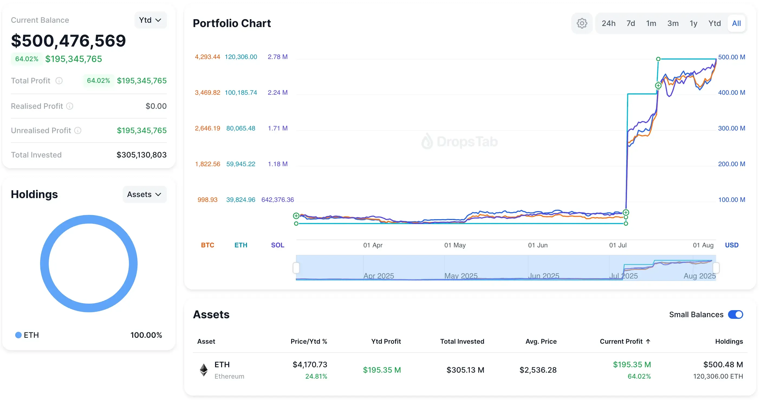The width and height of the screenshot is (760, 400).
Task: Disable the Small Balances toggle
Action: (736, 314)
